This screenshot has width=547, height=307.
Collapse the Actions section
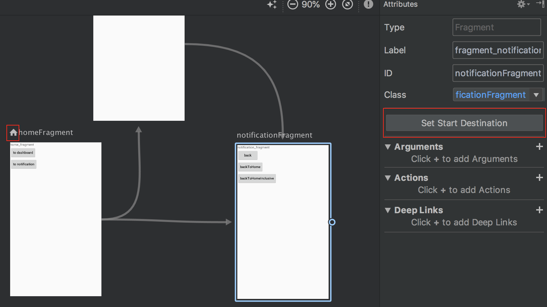pos(388,178)
